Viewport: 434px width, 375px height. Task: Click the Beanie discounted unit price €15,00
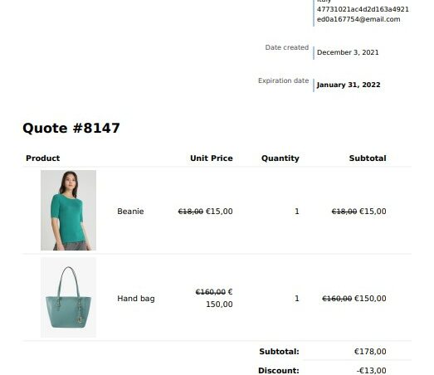point(219,212)
